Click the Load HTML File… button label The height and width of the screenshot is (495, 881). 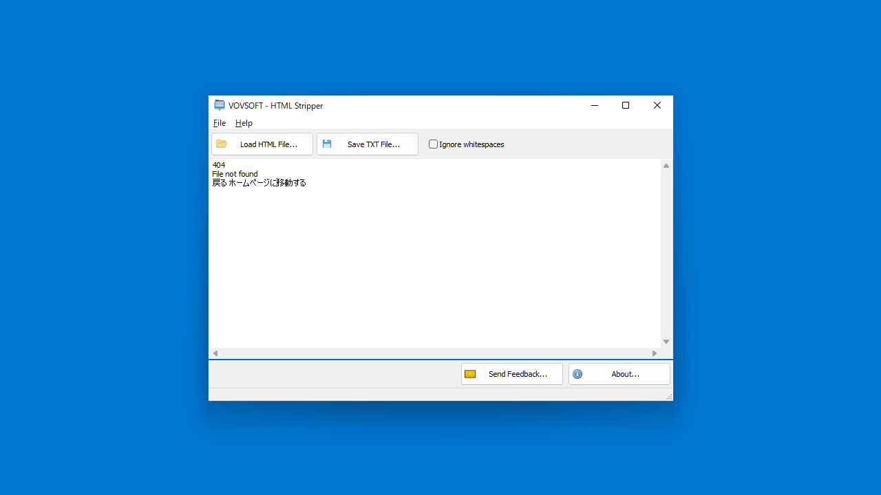click(x=268, y=144)
